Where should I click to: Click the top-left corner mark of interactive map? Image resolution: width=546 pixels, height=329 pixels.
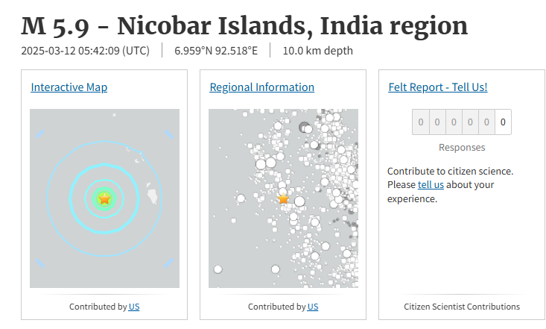pos(39,134)
